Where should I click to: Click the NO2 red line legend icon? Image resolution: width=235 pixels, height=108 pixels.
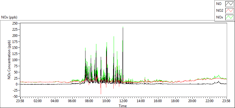(229, 11)
